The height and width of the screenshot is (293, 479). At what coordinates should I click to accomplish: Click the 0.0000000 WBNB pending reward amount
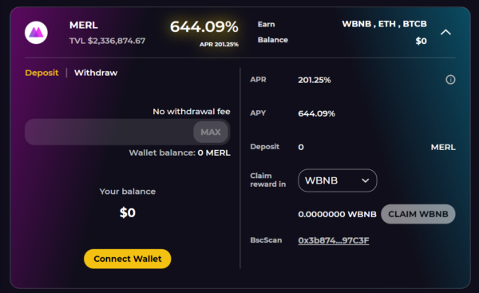tap(337, 214)
